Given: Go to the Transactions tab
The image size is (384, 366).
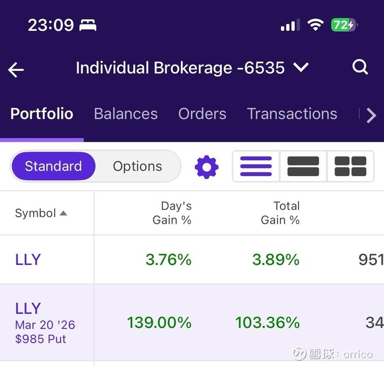Looking at the screenshot, I should 292,114.
